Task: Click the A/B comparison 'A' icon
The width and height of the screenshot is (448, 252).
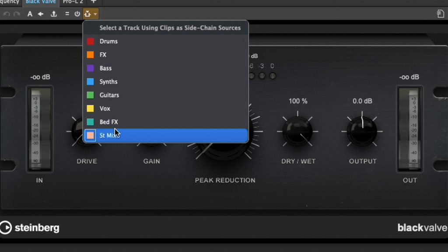Action: point(30,14)
